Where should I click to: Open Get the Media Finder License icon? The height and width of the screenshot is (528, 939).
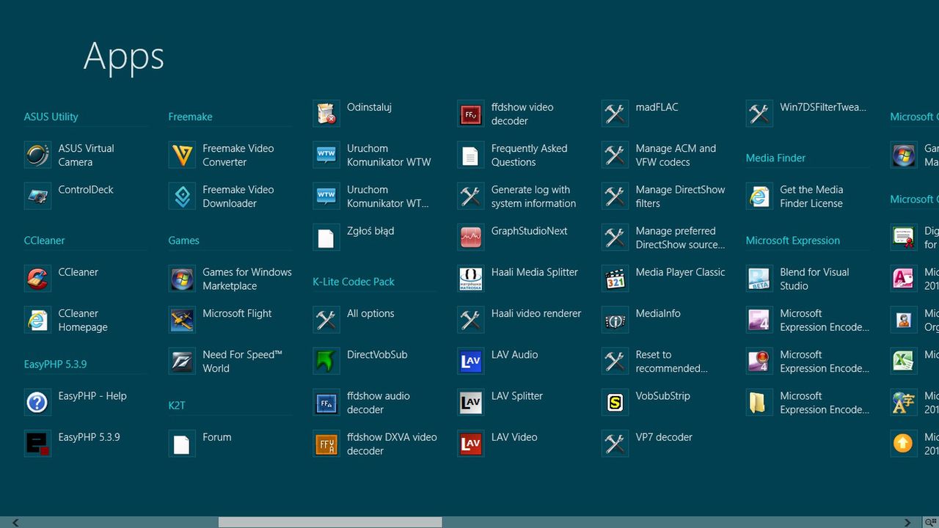click(x=760, y=196)
